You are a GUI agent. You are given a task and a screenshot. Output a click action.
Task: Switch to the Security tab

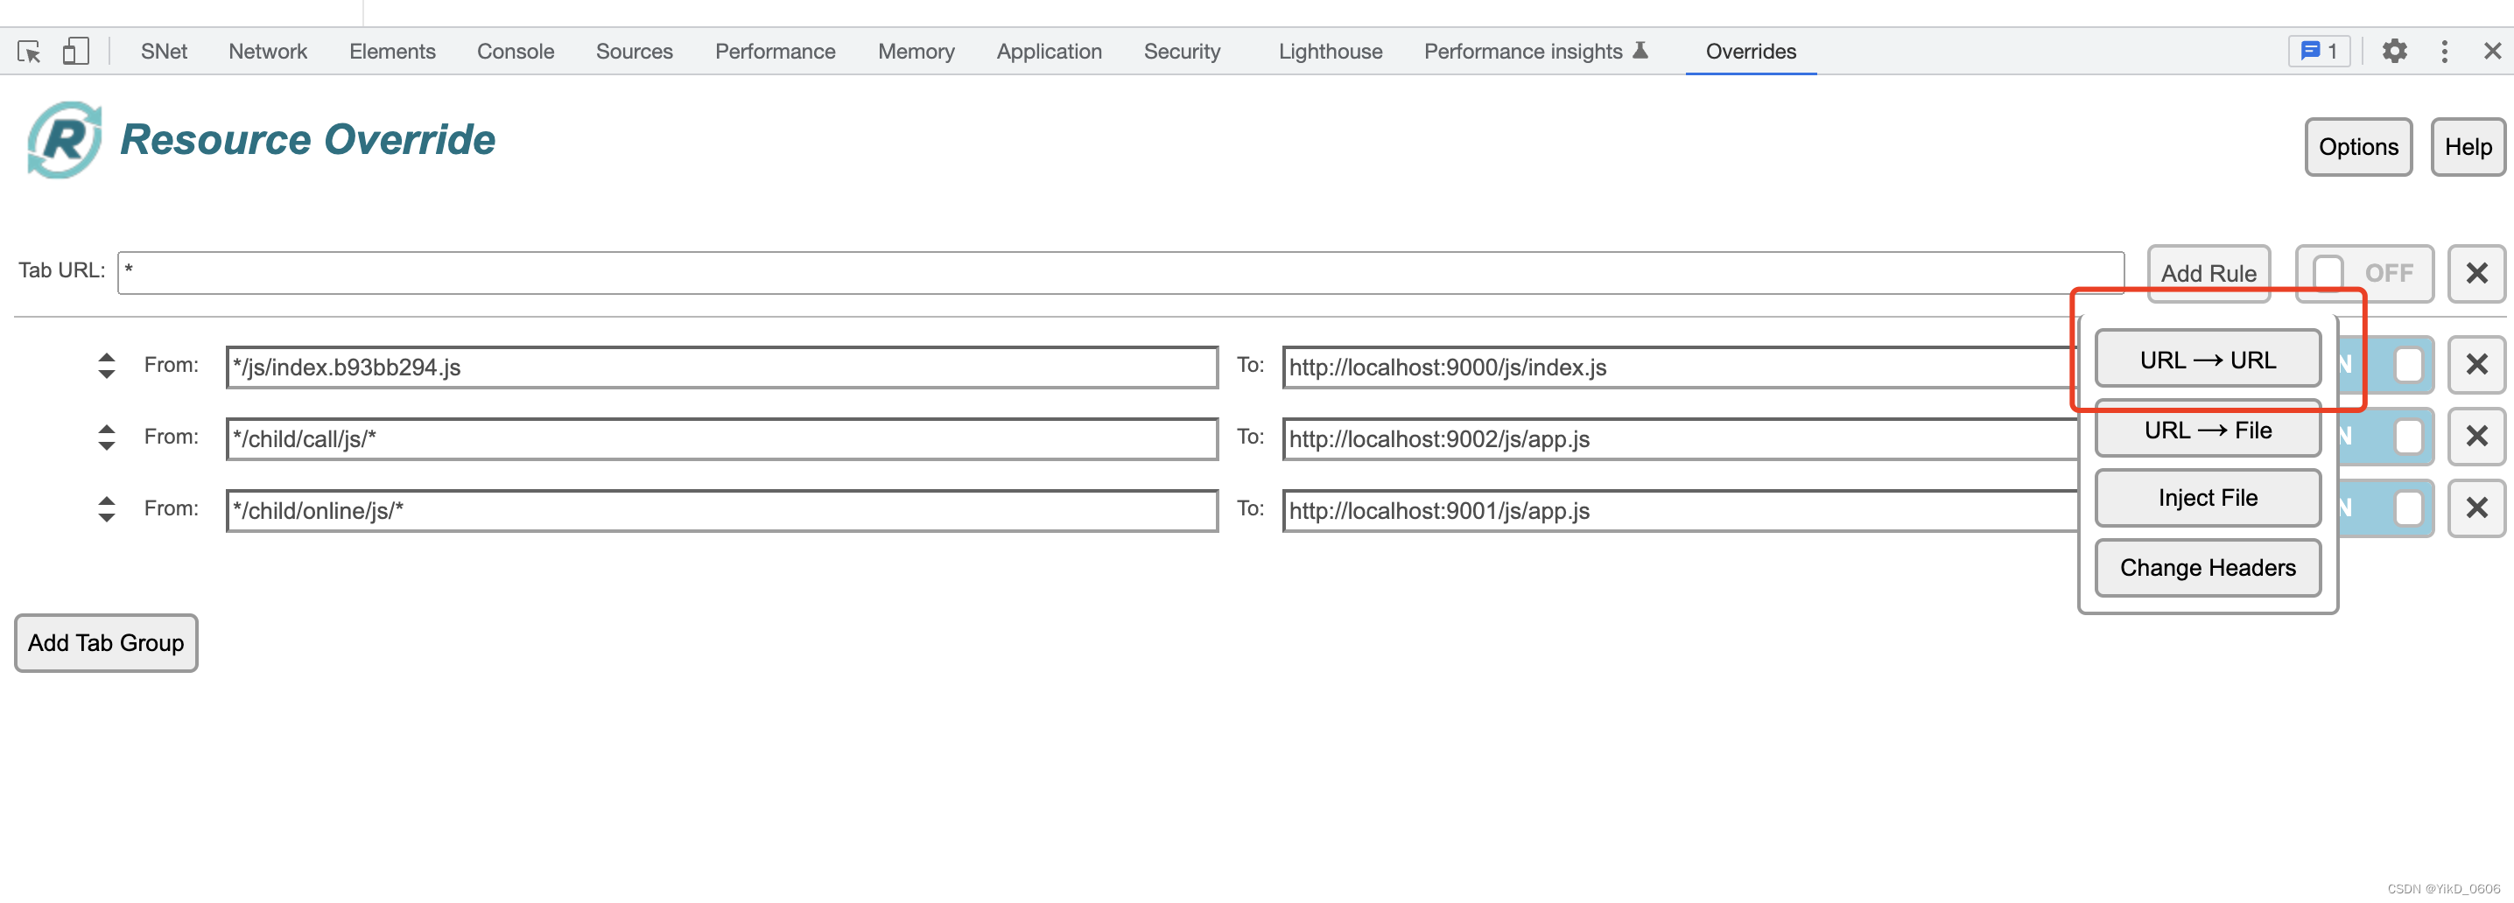(x=1182, y=51)
